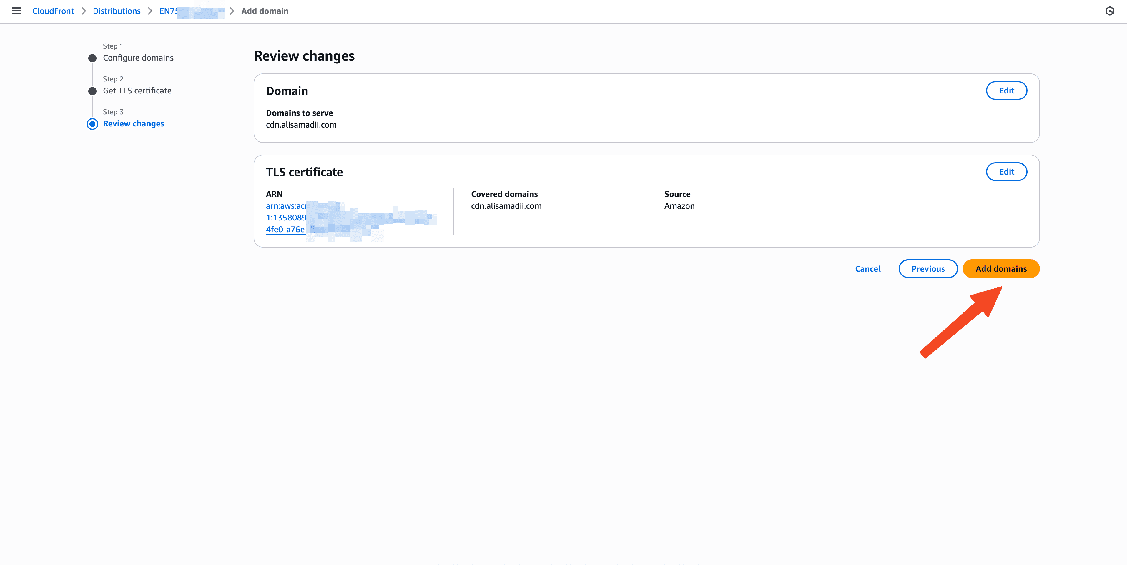This screenshot has width=1127, height=565.
Task: Click the orange Add domains button
Action: (1000, 269)
